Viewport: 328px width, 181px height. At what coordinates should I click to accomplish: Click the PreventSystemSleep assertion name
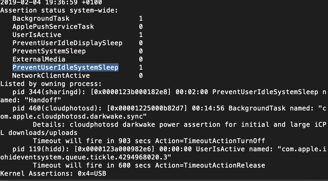coord(49,51)
